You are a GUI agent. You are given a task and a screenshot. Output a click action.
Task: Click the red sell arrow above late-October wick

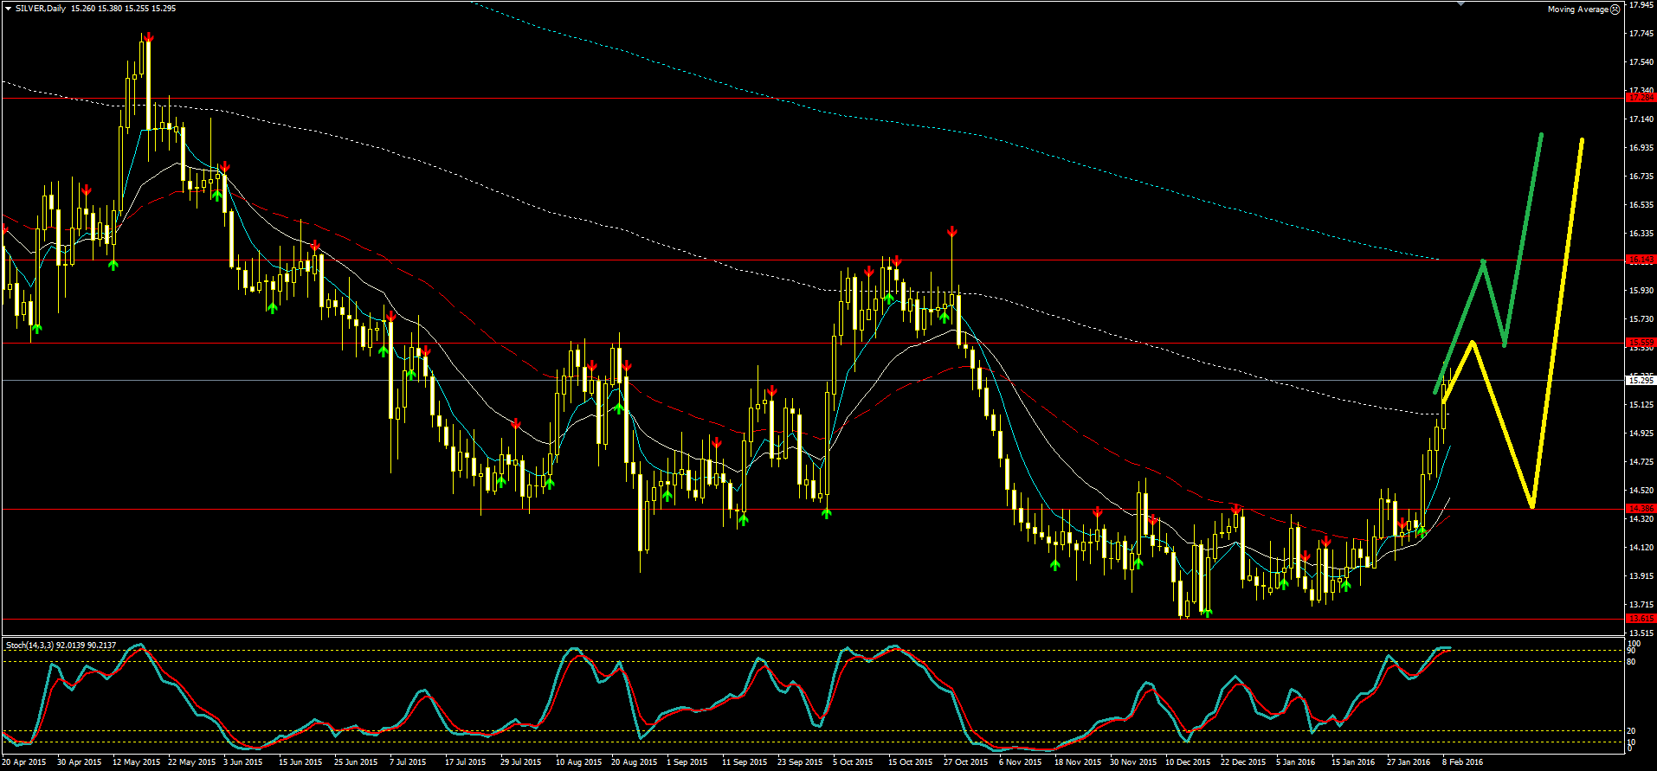(x=951, y=232)
